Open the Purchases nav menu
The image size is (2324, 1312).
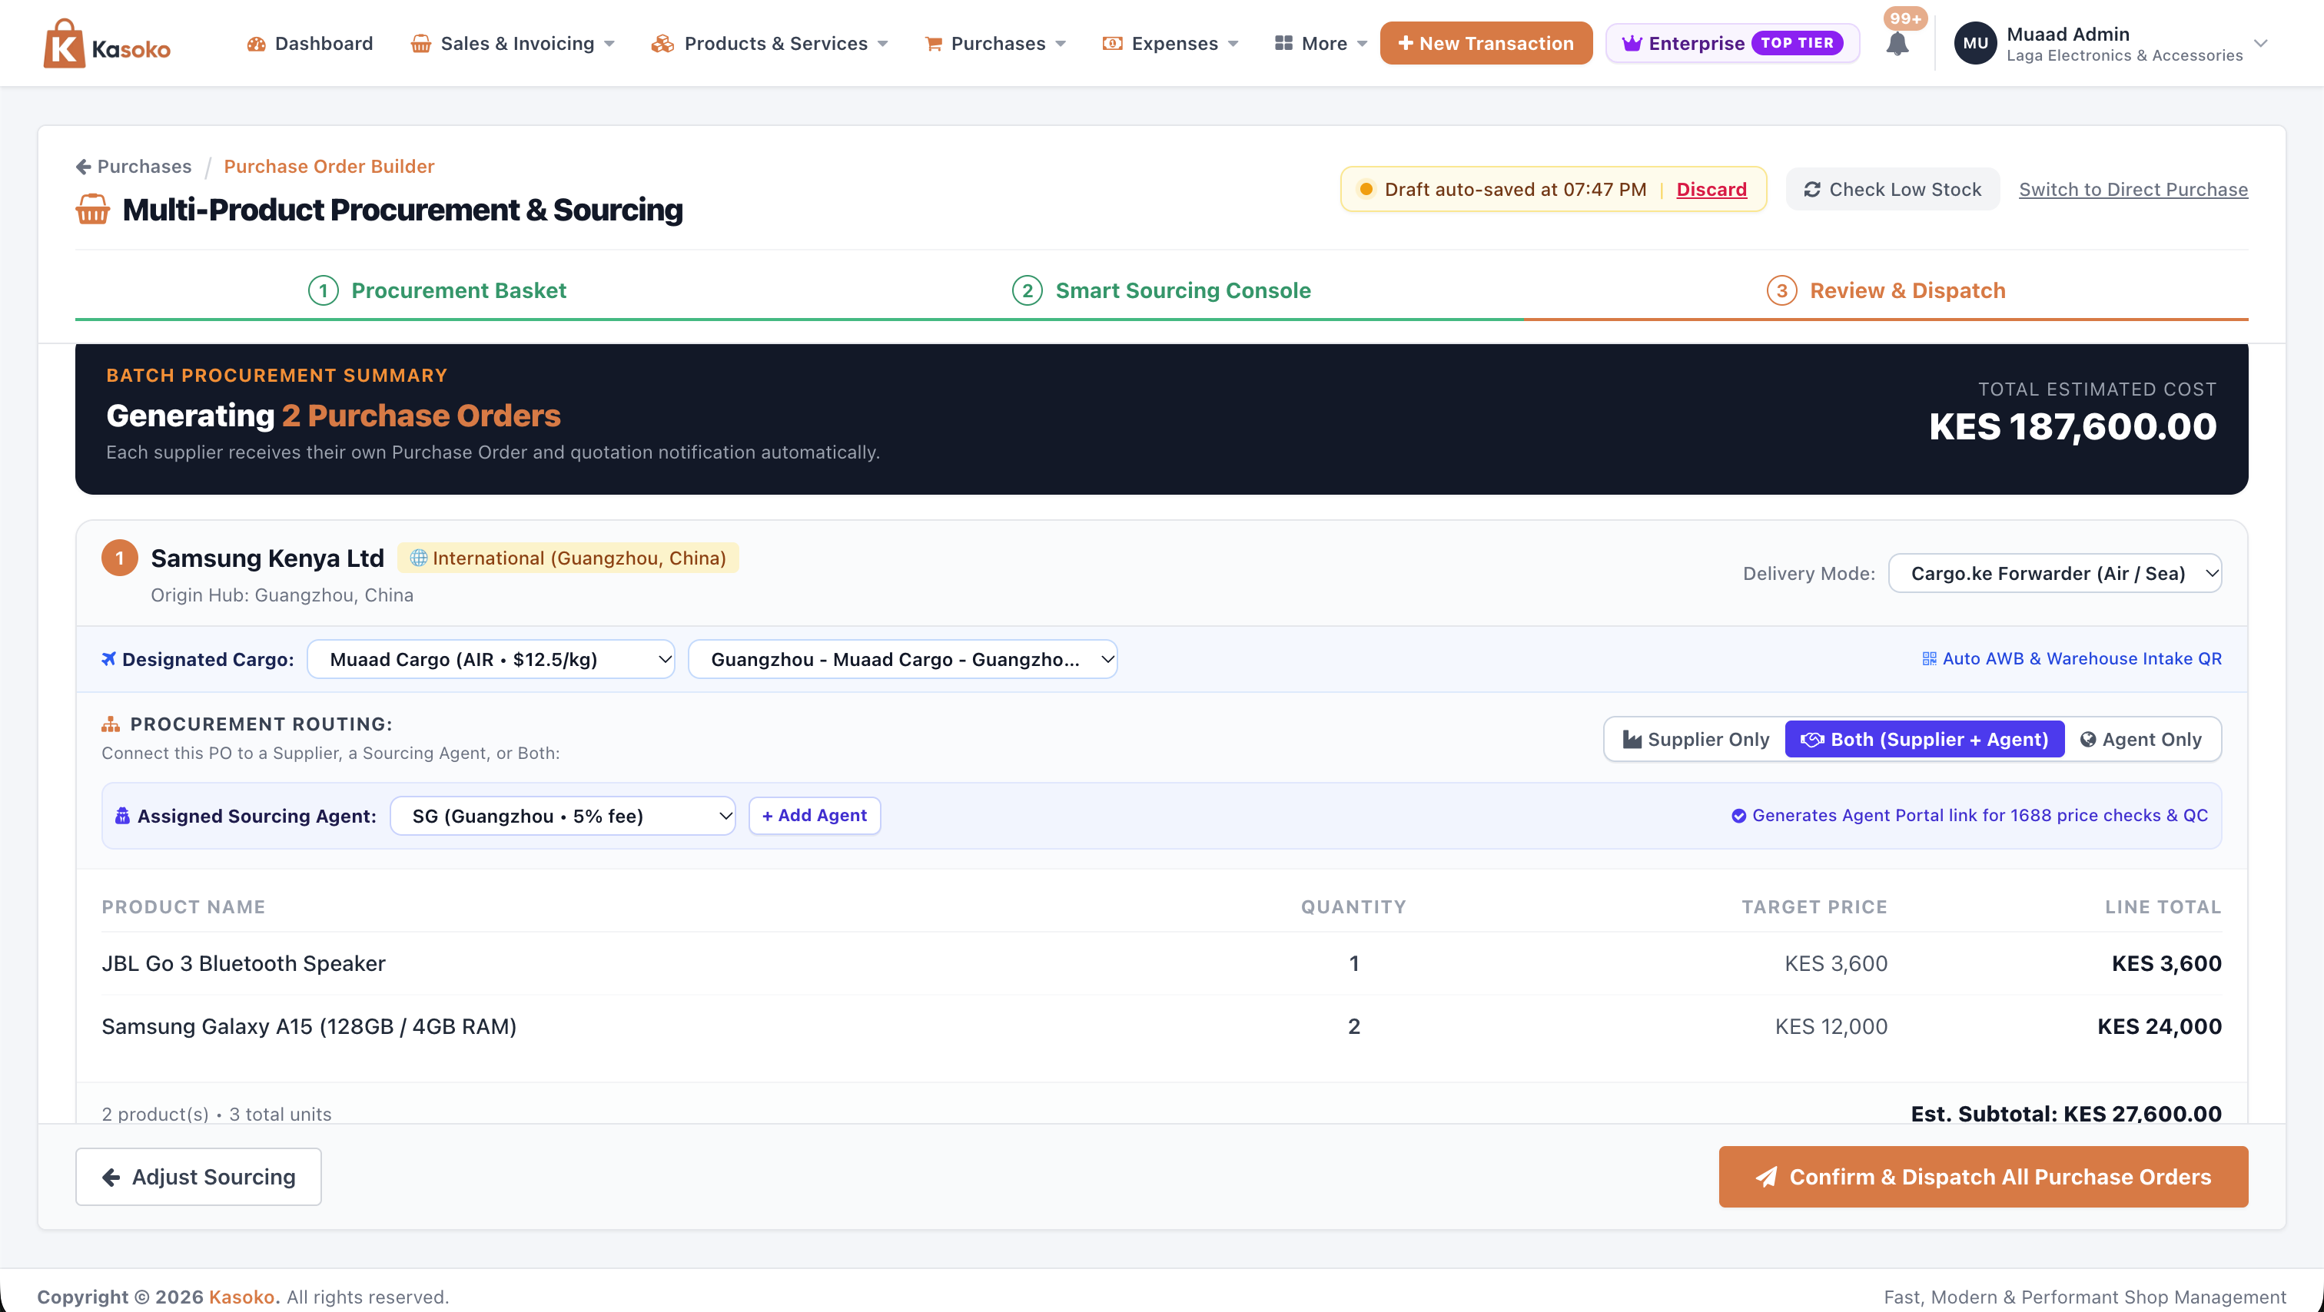pos(995,43)
